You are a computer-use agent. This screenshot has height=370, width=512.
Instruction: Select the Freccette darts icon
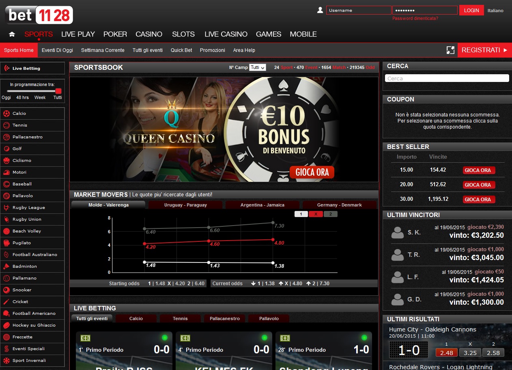pyautogui.click(x=6, y=337)
